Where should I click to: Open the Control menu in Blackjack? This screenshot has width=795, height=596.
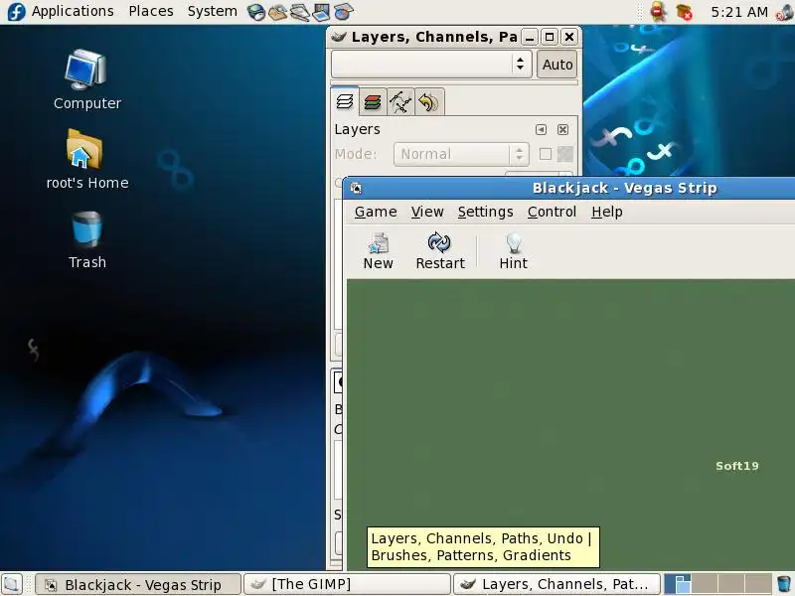click(x=552, y=212)
